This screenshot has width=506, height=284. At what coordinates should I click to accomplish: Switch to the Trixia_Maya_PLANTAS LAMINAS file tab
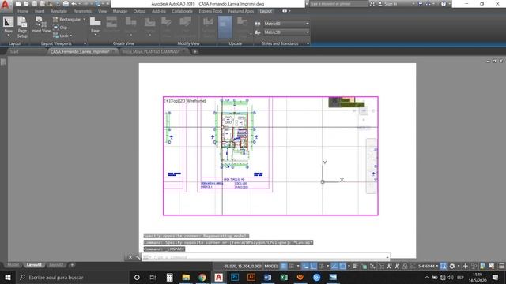tap(151, 52)
